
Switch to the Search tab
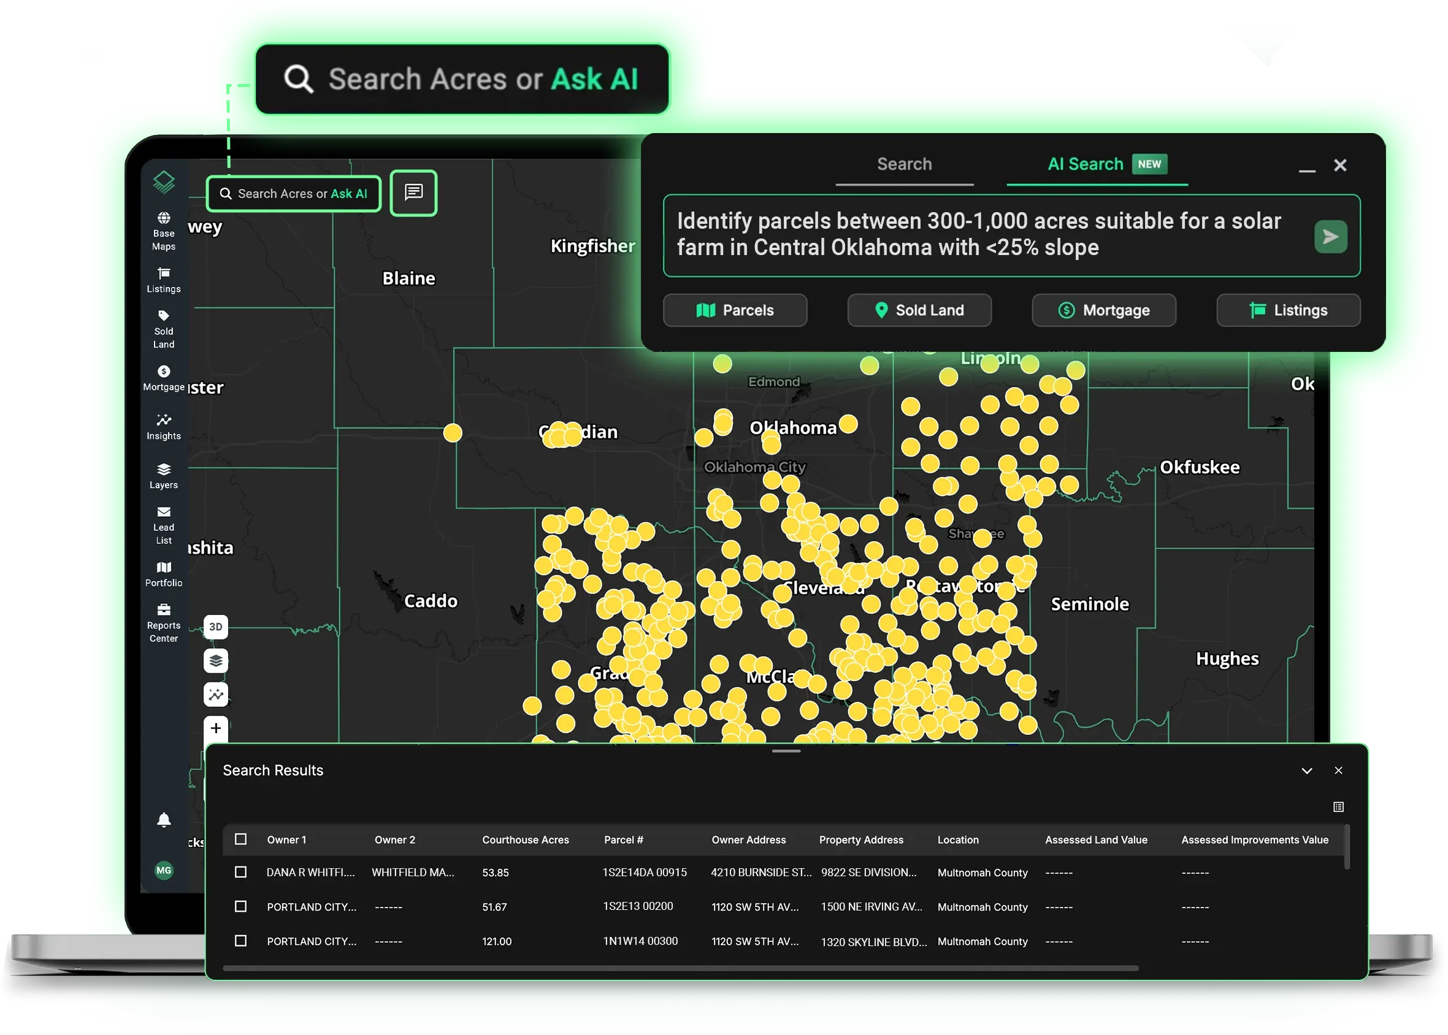coord(905,164)
